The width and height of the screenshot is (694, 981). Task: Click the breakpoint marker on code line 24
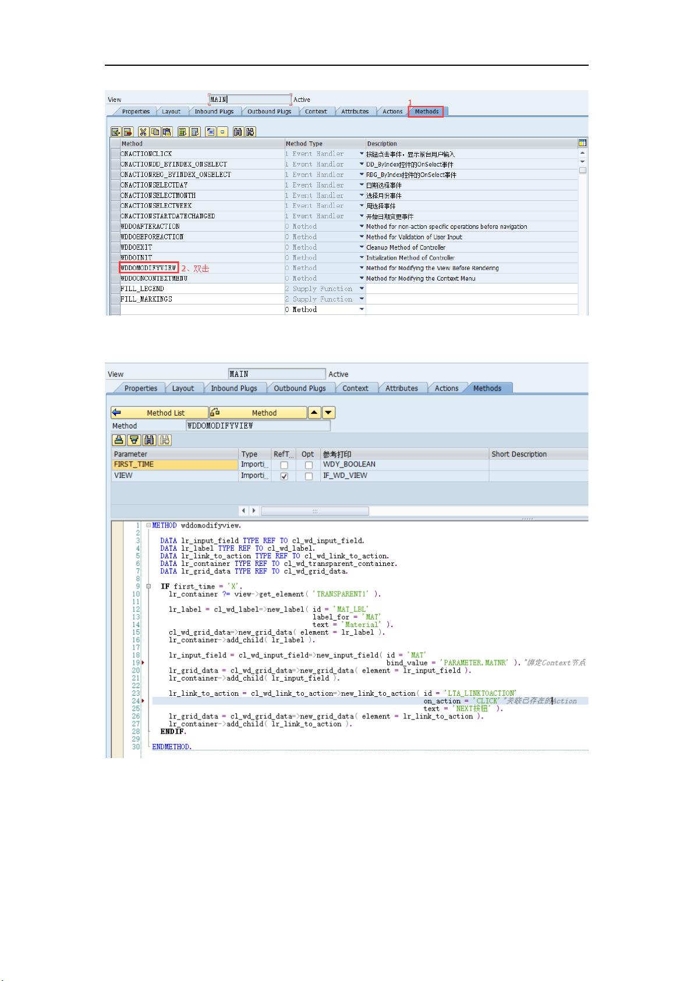143,701
